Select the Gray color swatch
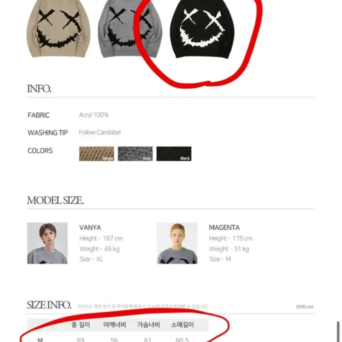This screenshot has height=342, width=342. click(135, 154)
